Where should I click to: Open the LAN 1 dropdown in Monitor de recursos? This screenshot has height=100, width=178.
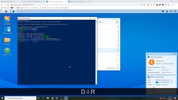coord(150,85)
